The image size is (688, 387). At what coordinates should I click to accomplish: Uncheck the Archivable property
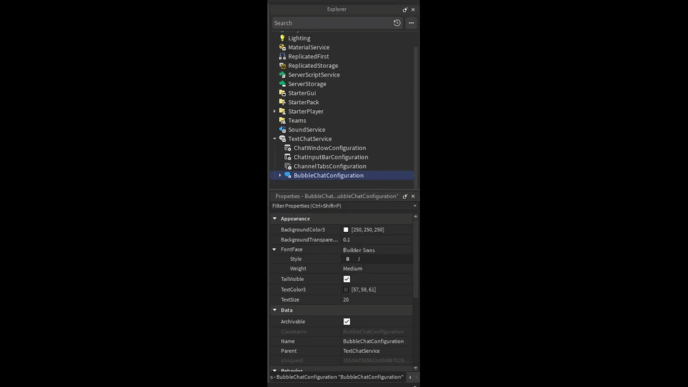(x=347, y=321)
